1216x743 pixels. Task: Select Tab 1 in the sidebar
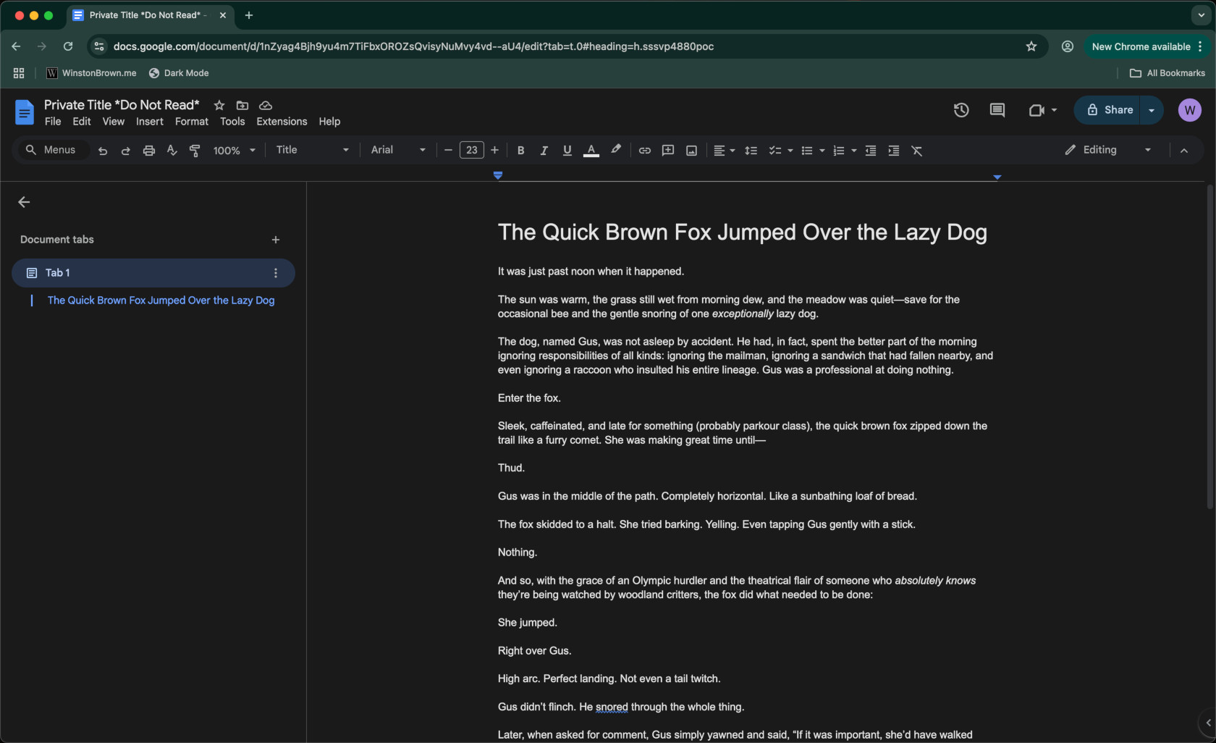point(153,273)
